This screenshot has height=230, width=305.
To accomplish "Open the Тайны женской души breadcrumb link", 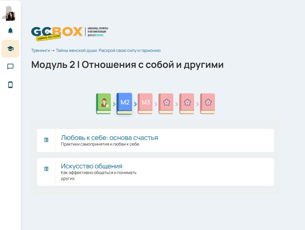I will (x=108, y=50).
